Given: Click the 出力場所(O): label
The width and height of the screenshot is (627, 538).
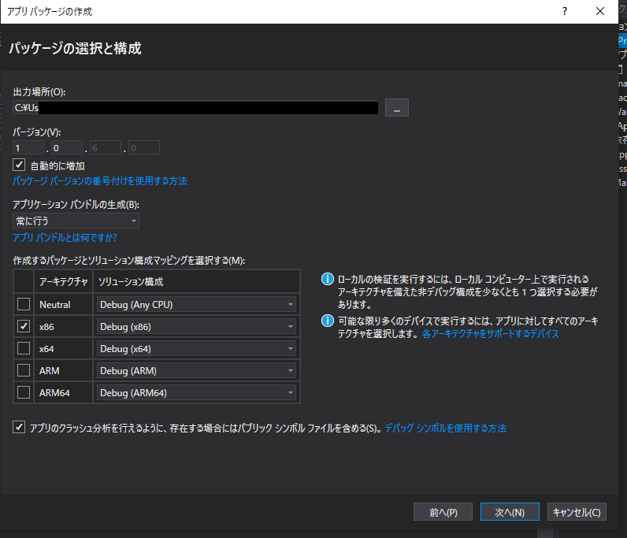Looking at the screenshot, I should click(39, 92).
